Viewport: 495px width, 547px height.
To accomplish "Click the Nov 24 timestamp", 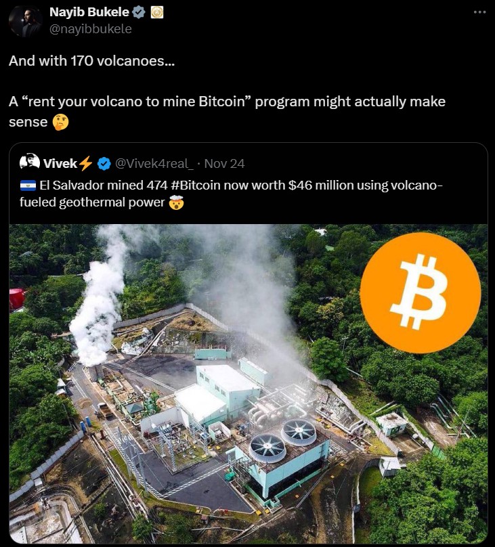I will [224, 164].
